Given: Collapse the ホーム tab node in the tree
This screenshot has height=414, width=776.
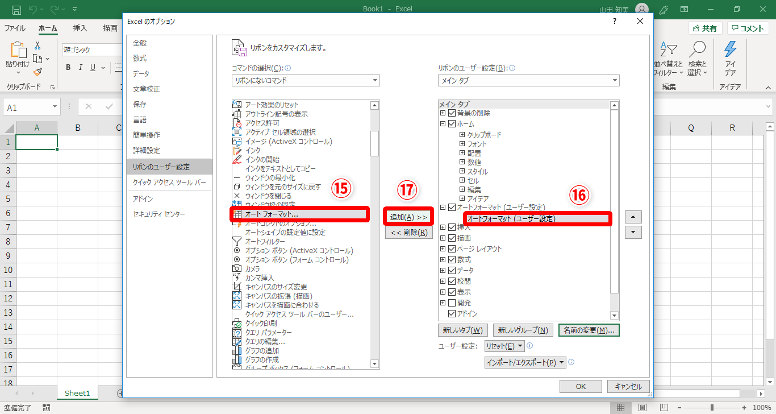Looking at the screenshot, I should pyautogui.click(x=443, y=124).
